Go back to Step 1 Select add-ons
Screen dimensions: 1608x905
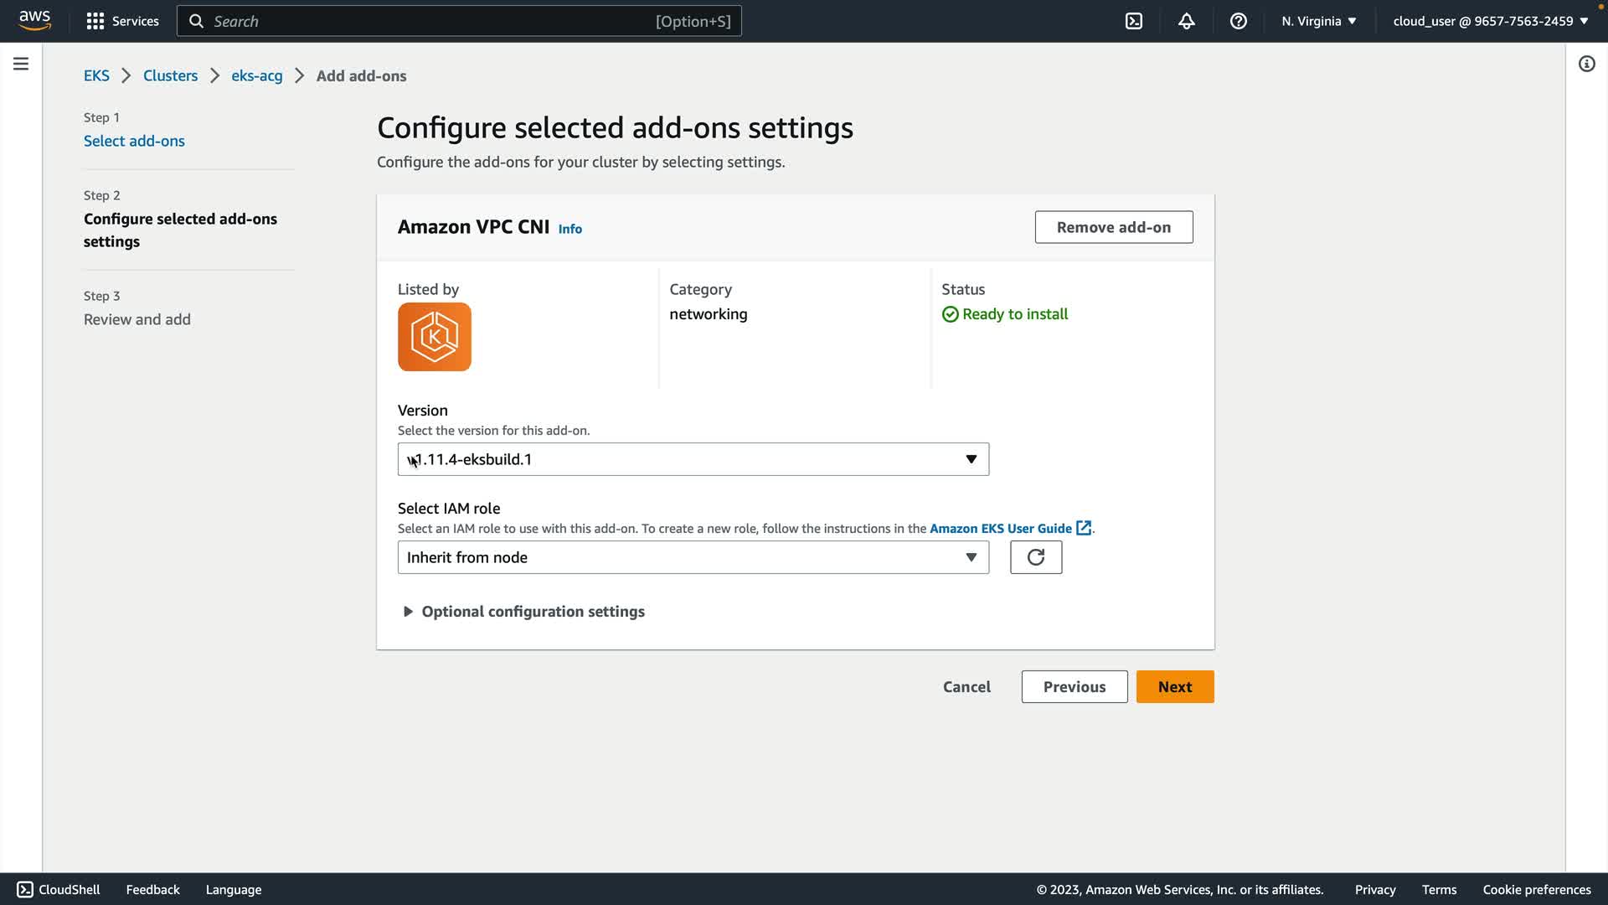click(x=134, y=141)
